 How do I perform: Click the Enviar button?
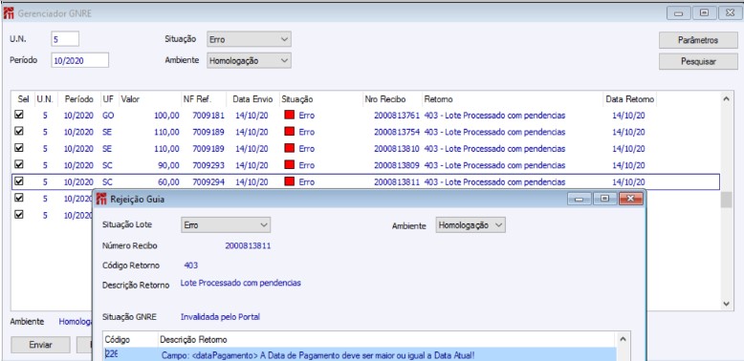click(40, 345)
